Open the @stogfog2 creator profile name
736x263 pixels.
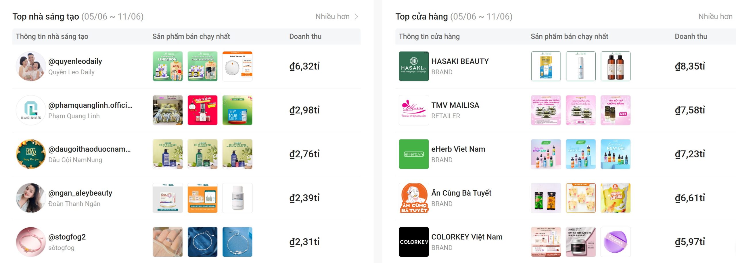67,237
